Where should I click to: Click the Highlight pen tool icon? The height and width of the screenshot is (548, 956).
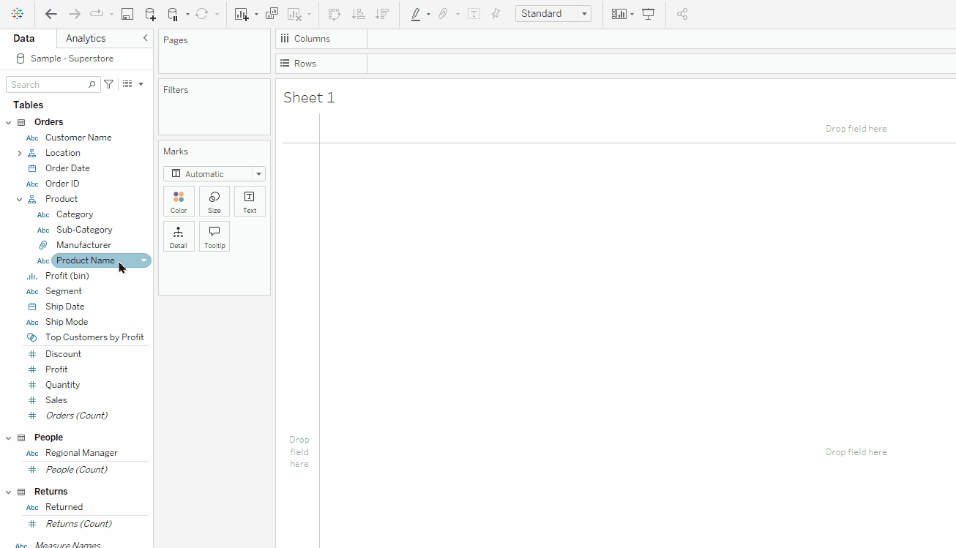(x=415, y=14)
